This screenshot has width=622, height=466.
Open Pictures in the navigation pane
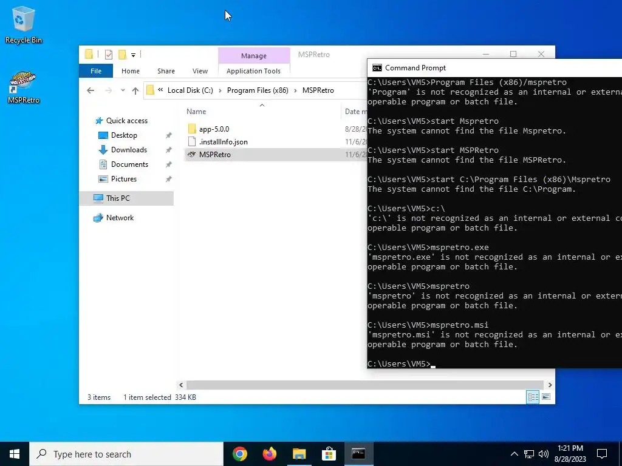[124, 179]
